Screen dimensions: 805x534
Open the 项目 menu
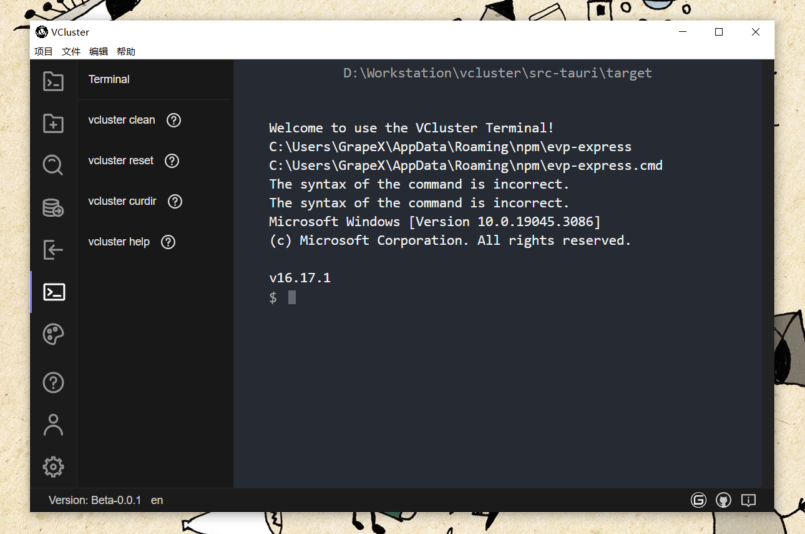click(x=44, y=52)
